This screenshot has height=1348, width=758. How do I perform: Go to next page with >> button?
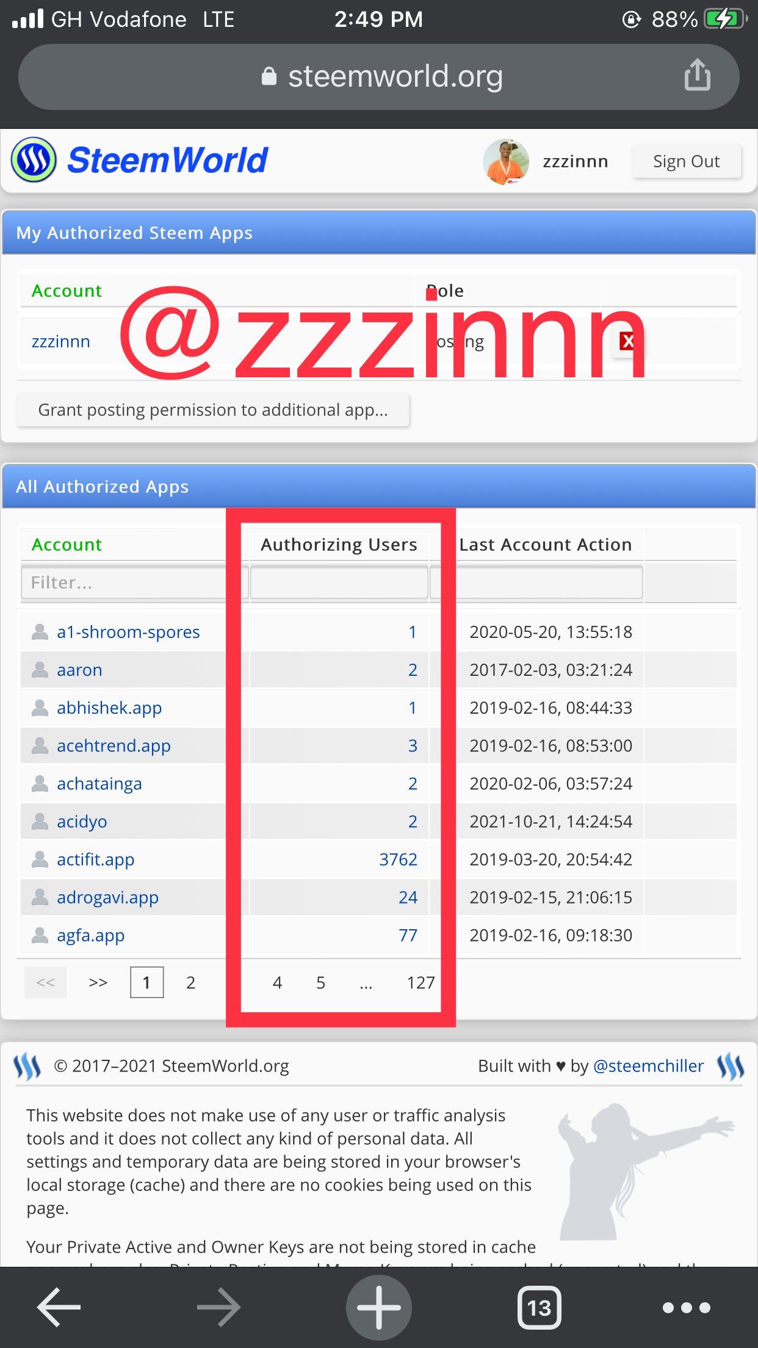click(98, 982)
